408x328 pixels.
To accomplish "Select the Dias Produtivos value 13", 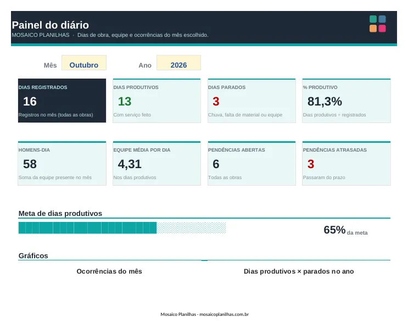I will [x=125, y=102].
